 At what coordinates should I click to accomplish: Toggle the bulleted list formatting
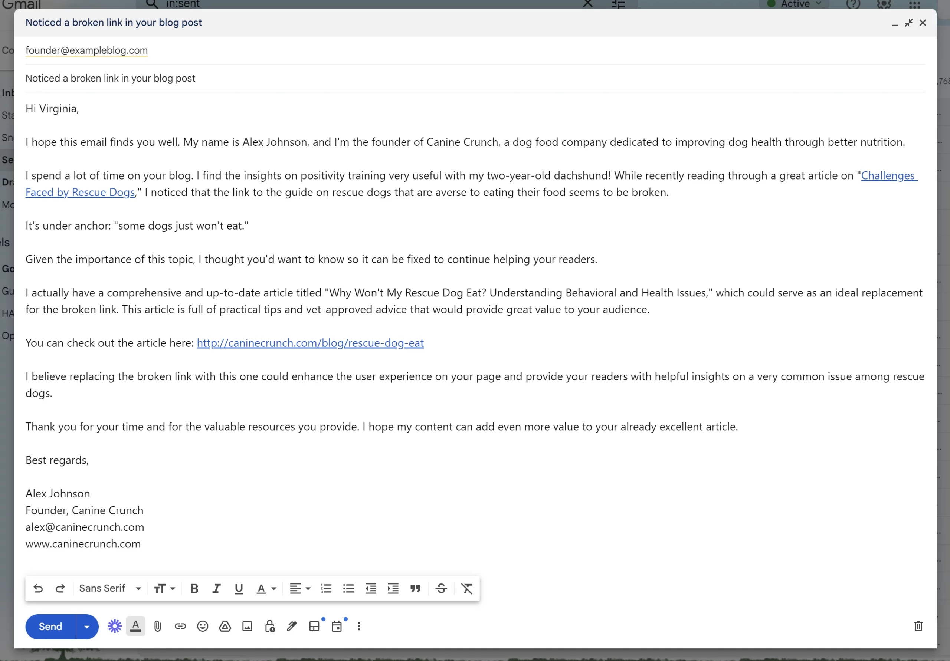click(348, 588)
